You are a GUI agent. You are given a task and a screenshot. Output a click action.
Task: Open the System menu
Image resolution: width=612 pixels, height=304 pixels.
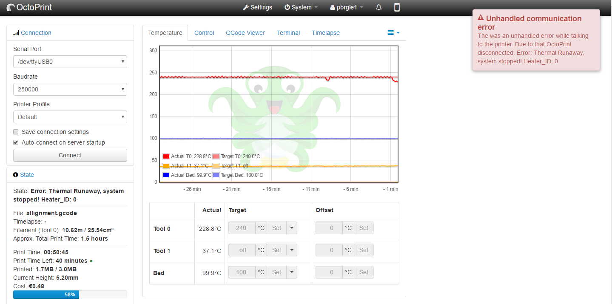[x=301, y=8]
